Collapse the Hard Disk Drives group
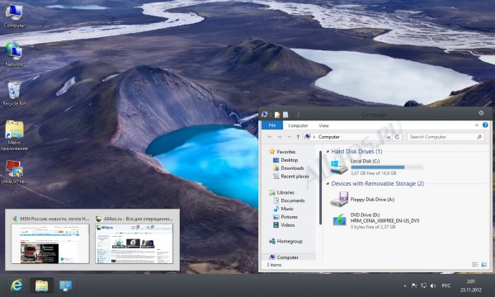Image resolution: width=495 pixels, height=297 pixels. pos(328,152)
